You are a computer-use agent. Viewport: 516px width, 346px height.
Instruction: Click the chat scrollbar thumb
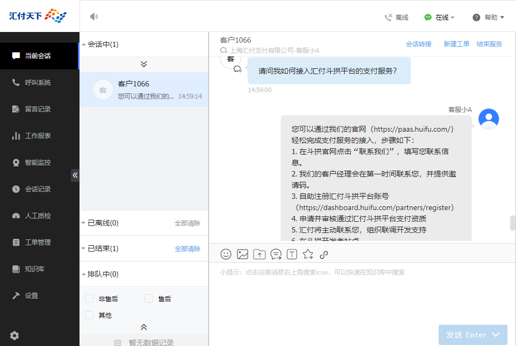point(512,223)
